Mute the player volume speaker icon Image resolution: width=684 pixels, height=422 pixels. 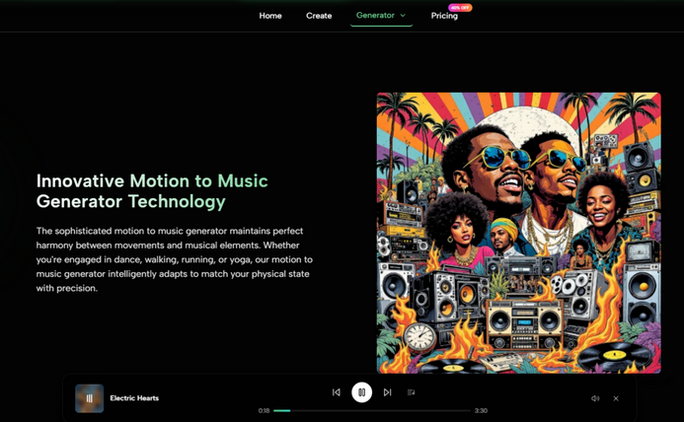tap(595, 398)
